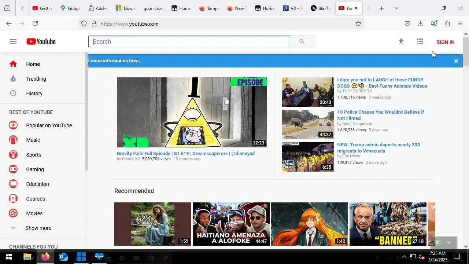Play the Flute Sounds recommended thumbnail
The image size is (469, 264).
point(153,224)
